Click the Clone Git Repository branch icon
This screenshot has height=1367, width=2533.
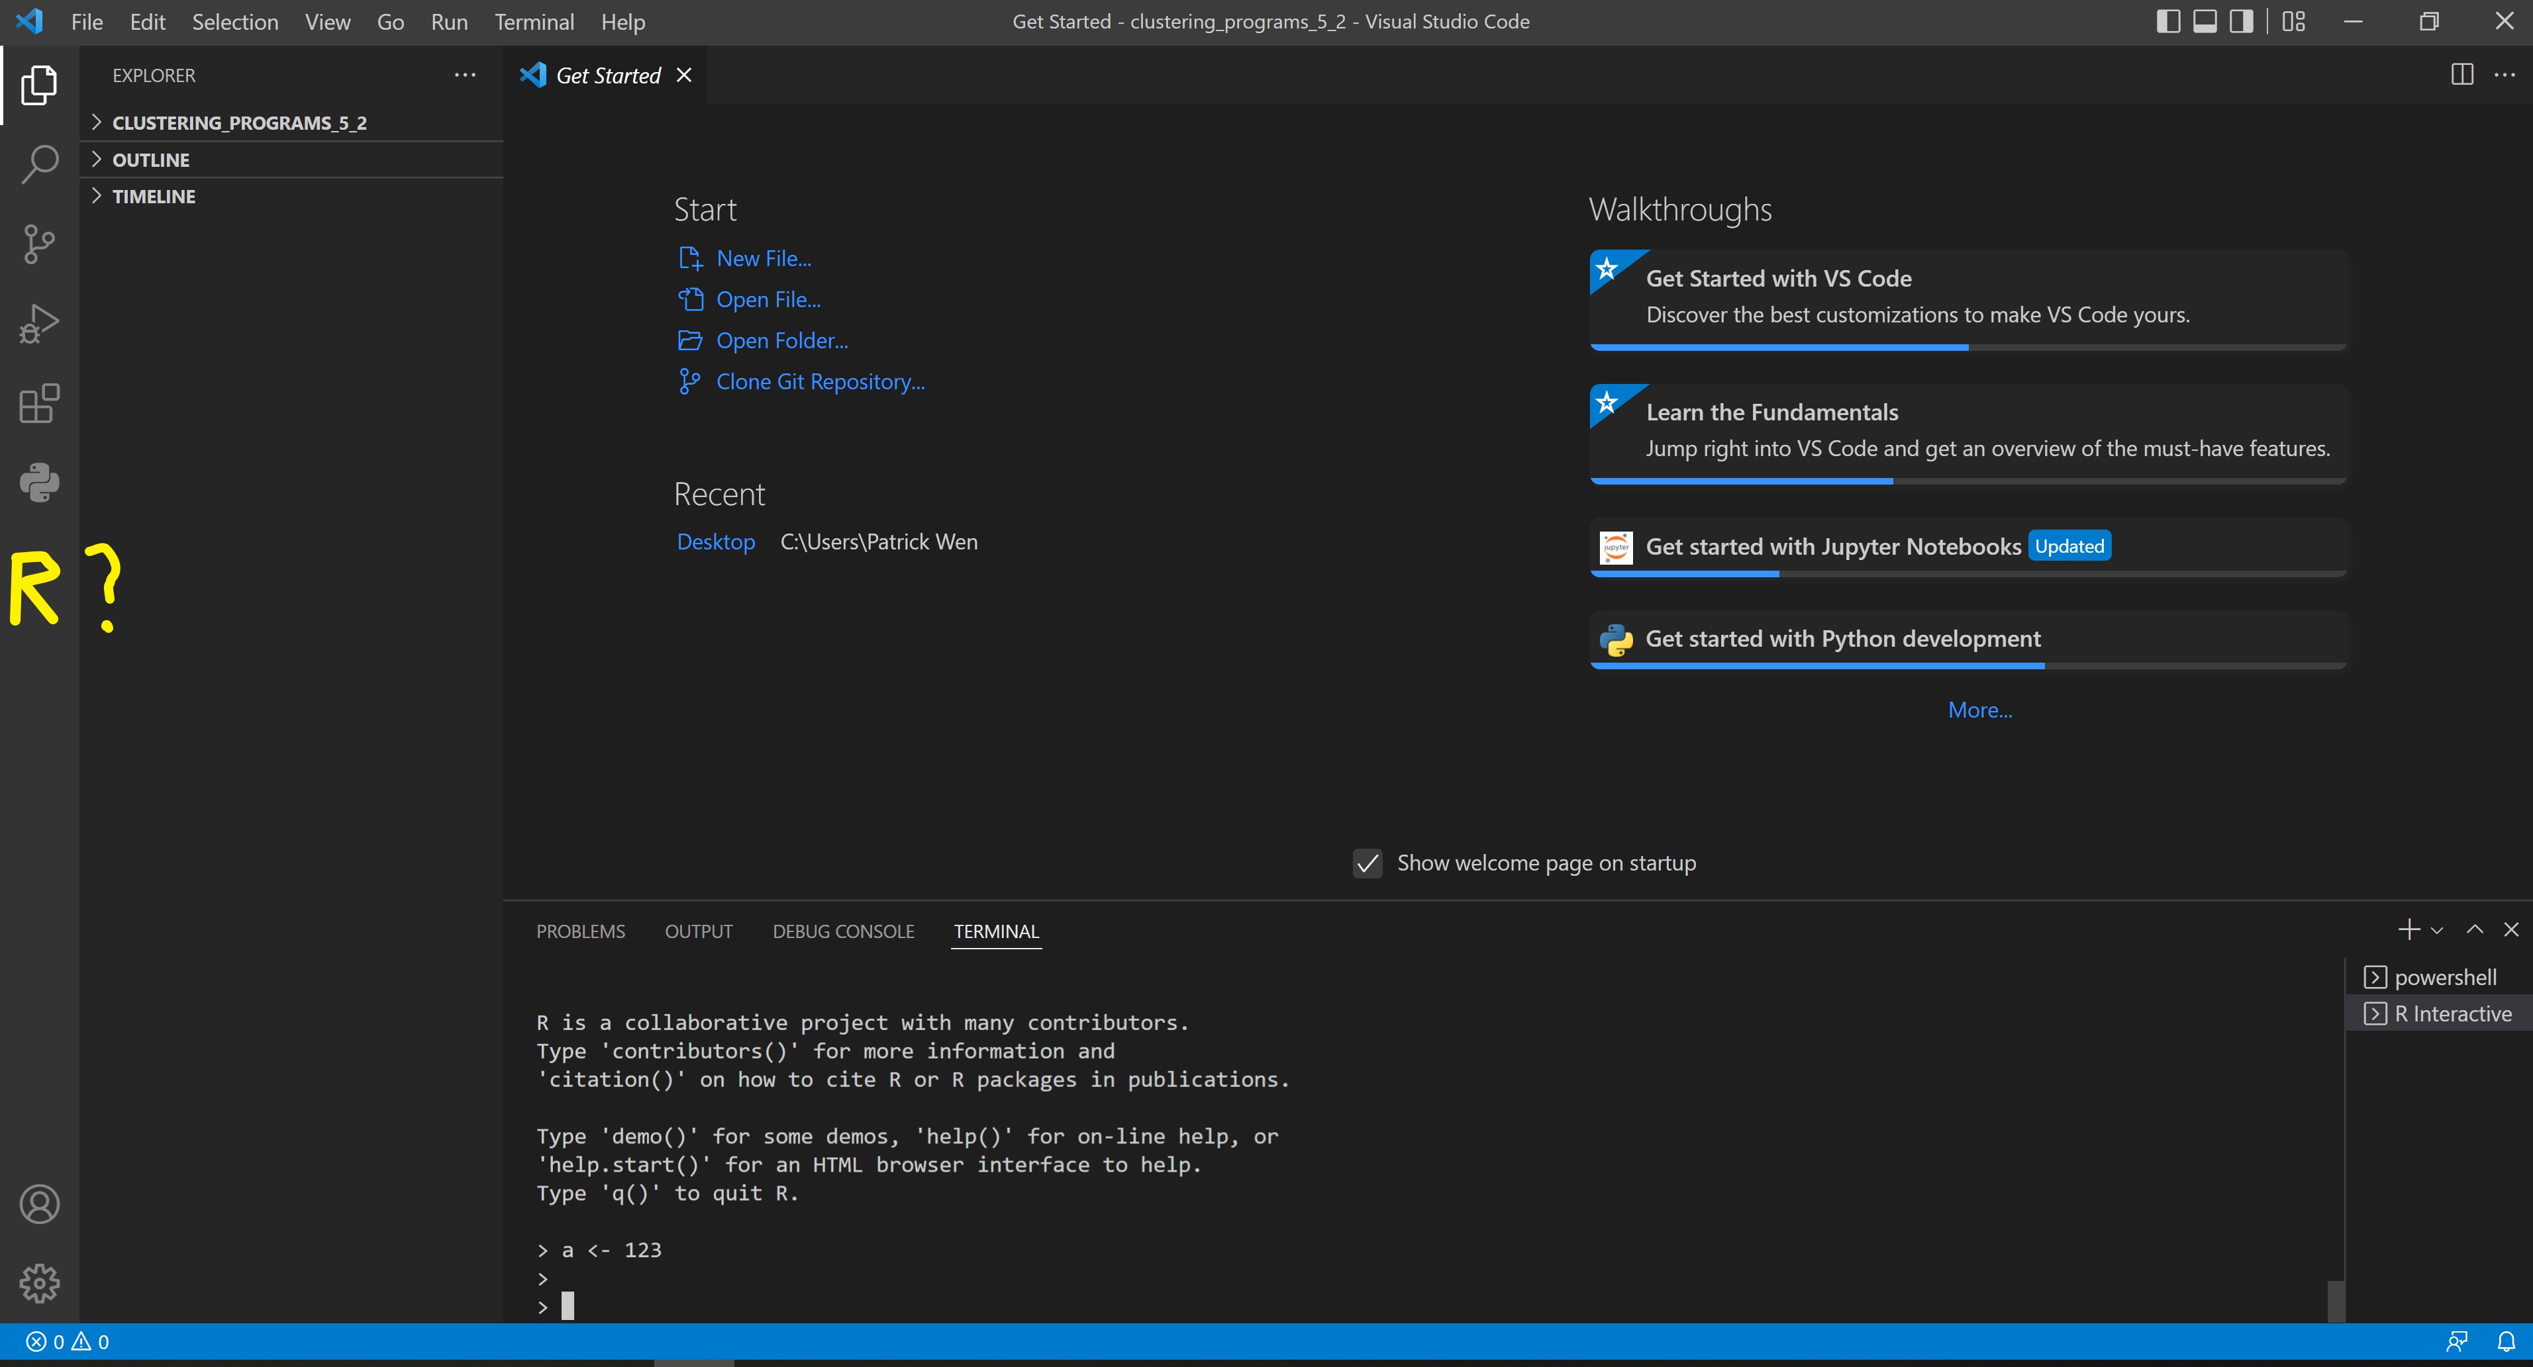(x=689, y=381)
